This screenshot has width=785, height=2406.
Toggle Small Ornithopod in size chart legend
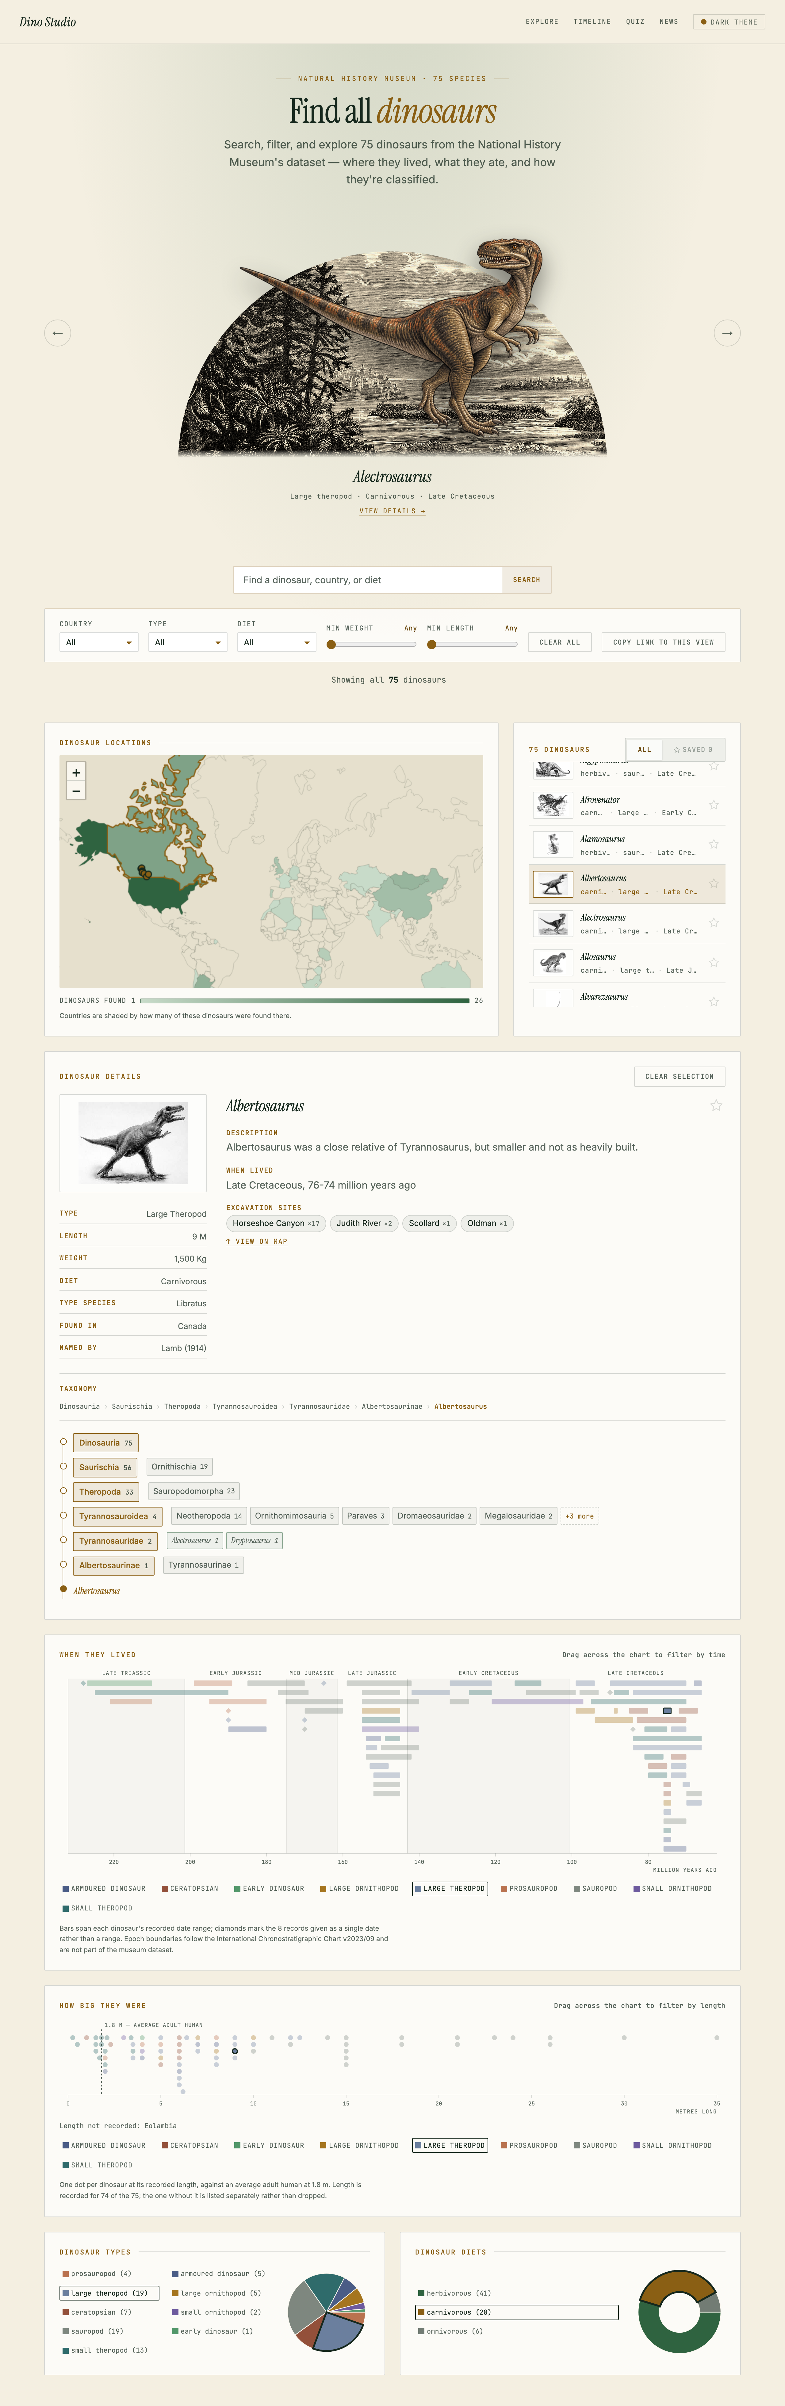[x=673, y=2145]
